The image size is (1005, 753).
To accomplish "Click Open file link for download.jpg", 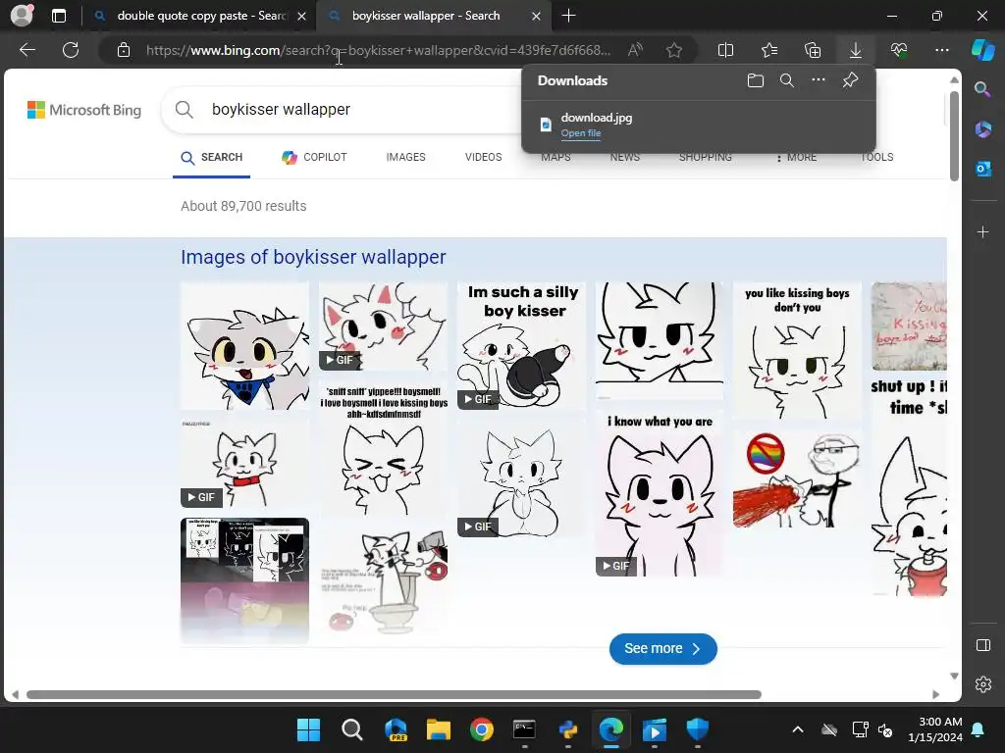I will [581, 133].
